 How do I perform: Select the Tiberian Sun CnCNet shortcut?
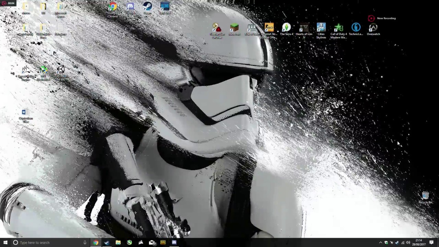coord(217,31)
